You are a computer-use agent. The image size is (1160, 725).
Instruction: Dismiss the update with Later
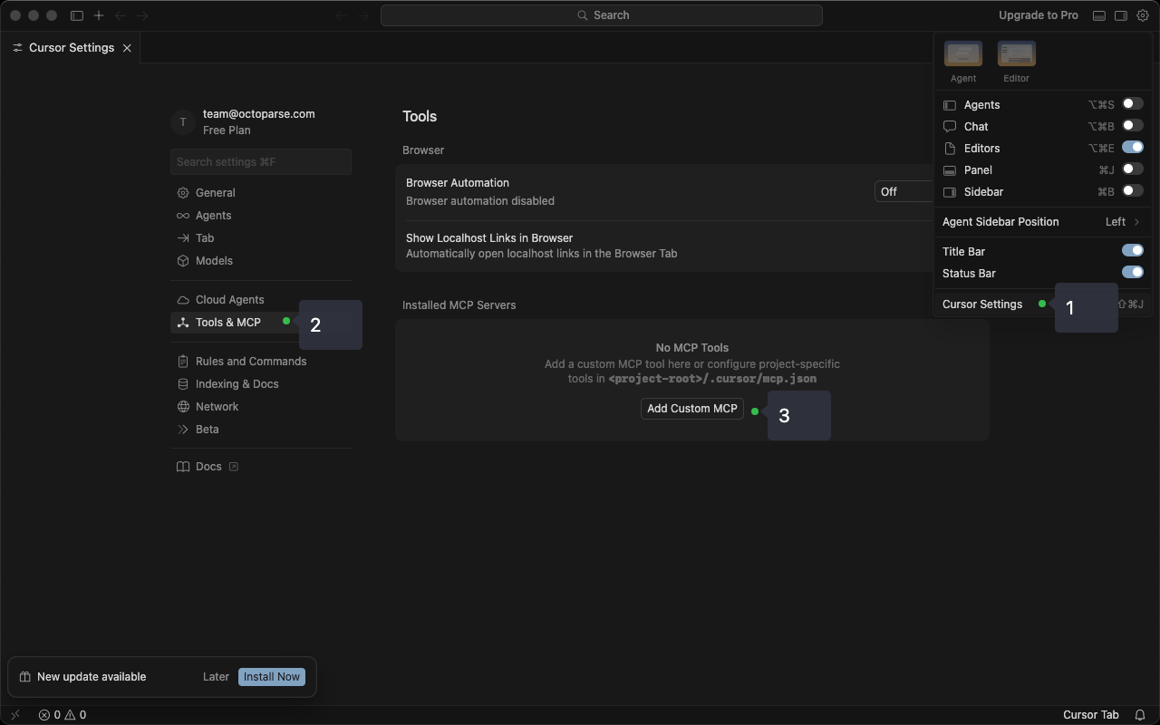(x=216, y=677)
